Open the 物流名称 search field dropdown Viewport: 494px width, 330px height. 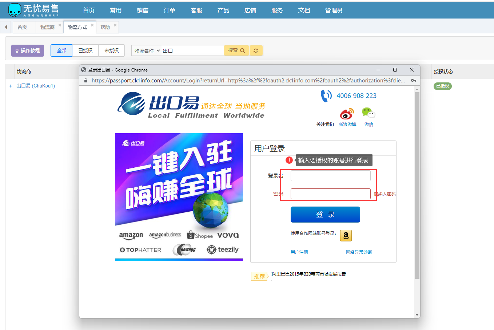(x=147, y=51)
